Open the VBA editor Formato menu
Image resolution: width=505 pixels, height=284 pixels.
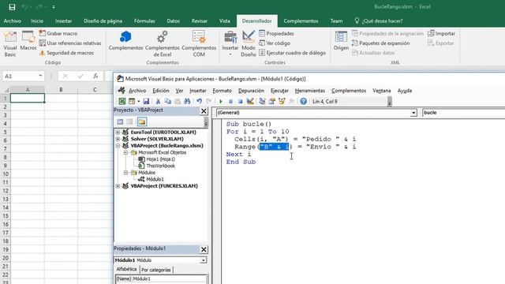pyautogui.click(x=222, y=91)
